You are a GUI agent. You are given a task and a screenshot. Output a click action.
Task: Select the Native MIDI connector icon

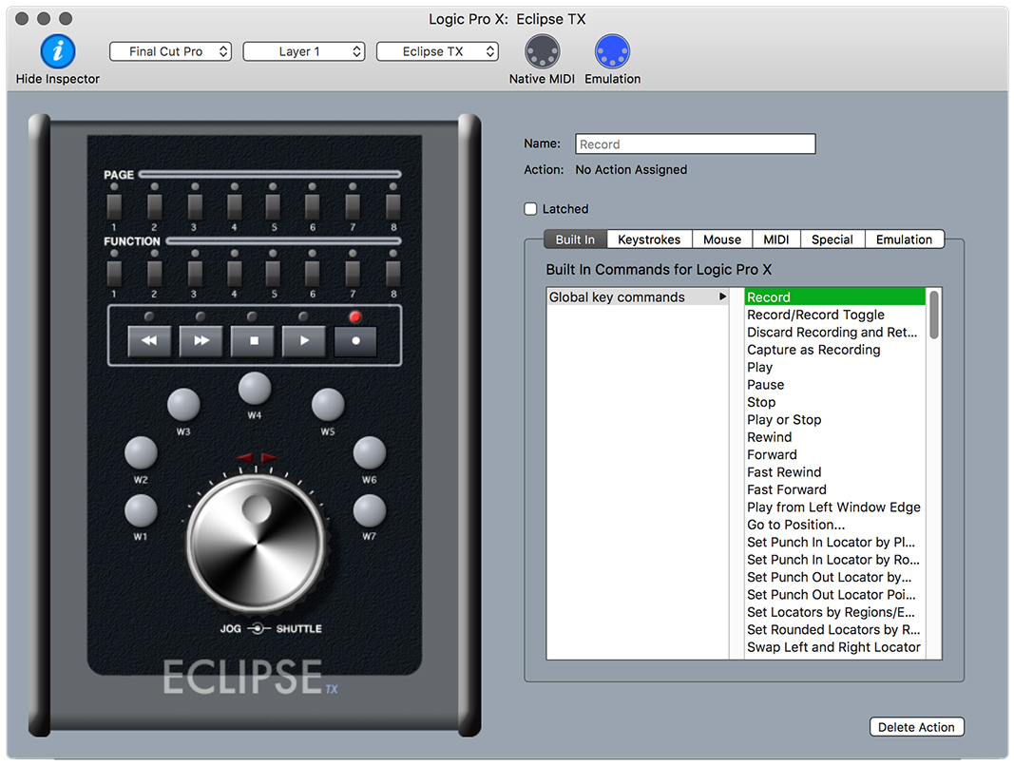click(542, 51)
